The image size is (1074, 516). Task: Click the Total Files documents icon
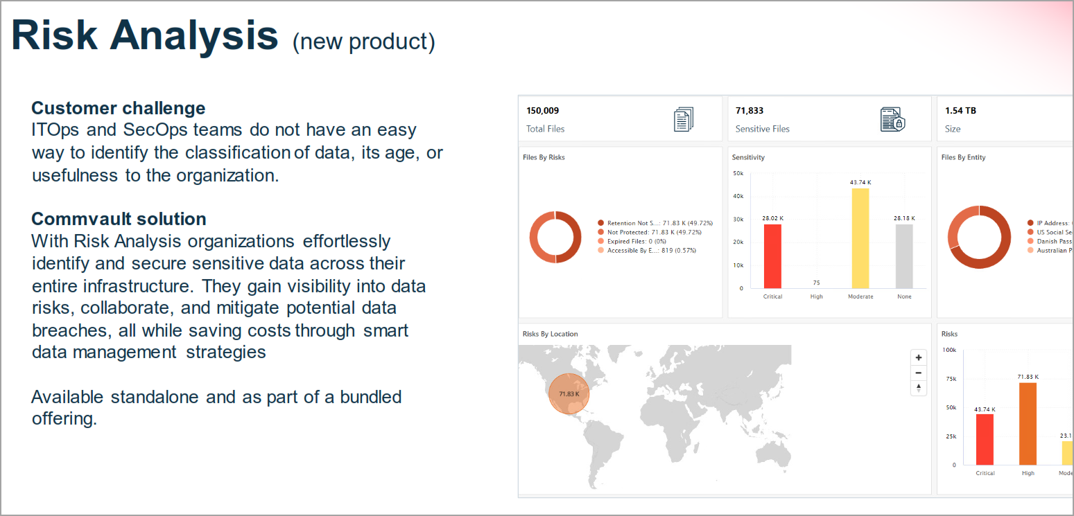click(684, 119)
